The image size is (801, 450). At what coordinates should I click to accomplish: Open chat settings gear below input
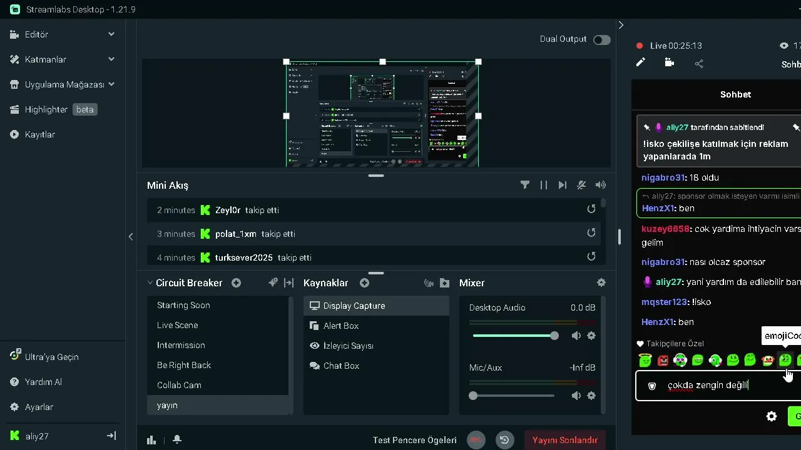click(772, 416)
